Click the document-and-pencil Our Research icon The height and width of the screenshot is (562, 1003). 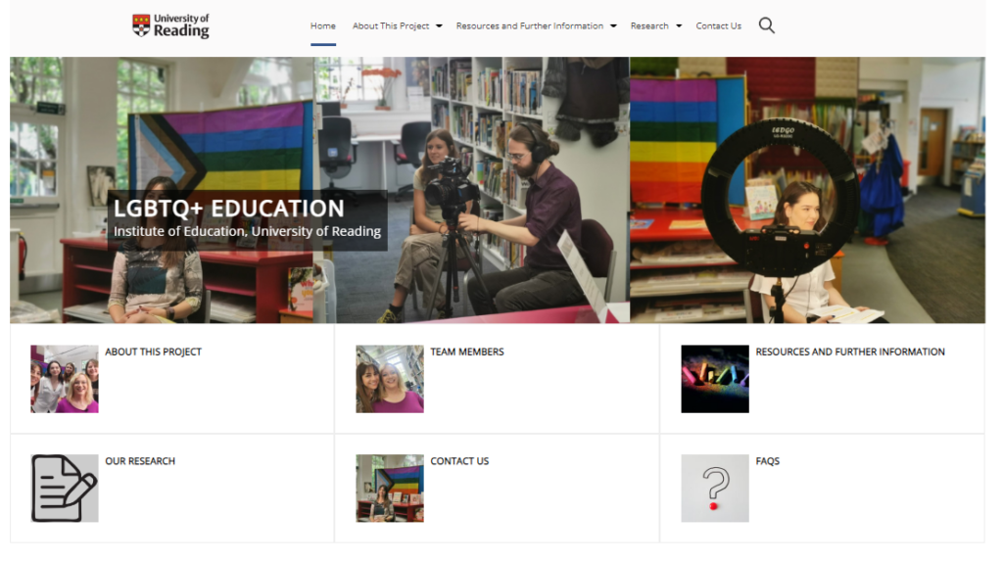tap(65, 488)
